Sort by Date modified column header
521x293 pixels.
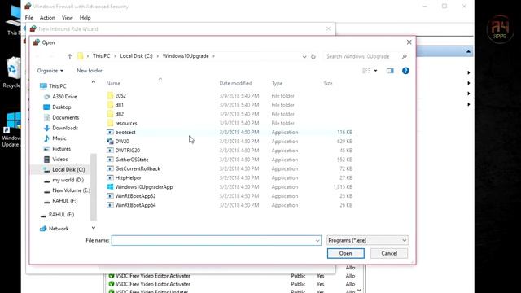click(235, 83)
